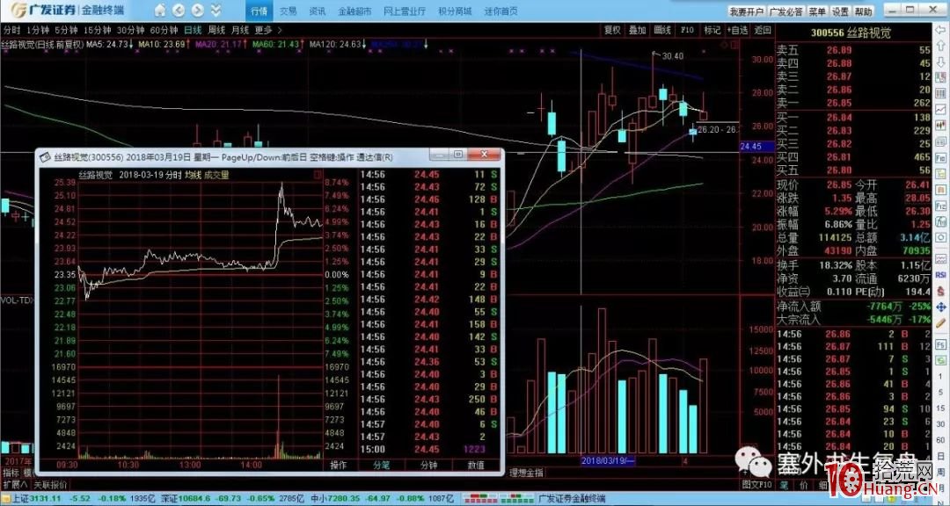Switch chart period to 1分钟

coord(37,30)
